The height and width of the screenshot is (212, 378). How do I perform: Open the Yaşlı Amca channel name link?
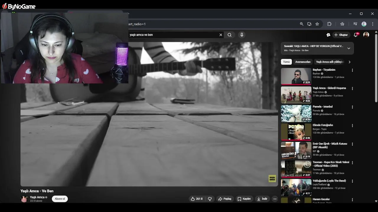point(37,197)
